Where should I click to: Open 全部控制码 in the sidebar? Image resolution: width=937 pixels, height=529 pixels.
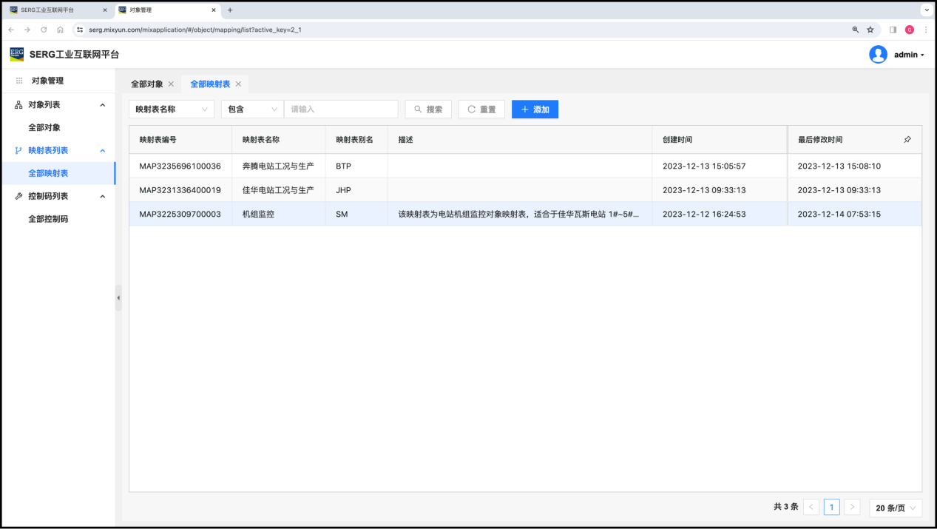click(x=48, y=219)
